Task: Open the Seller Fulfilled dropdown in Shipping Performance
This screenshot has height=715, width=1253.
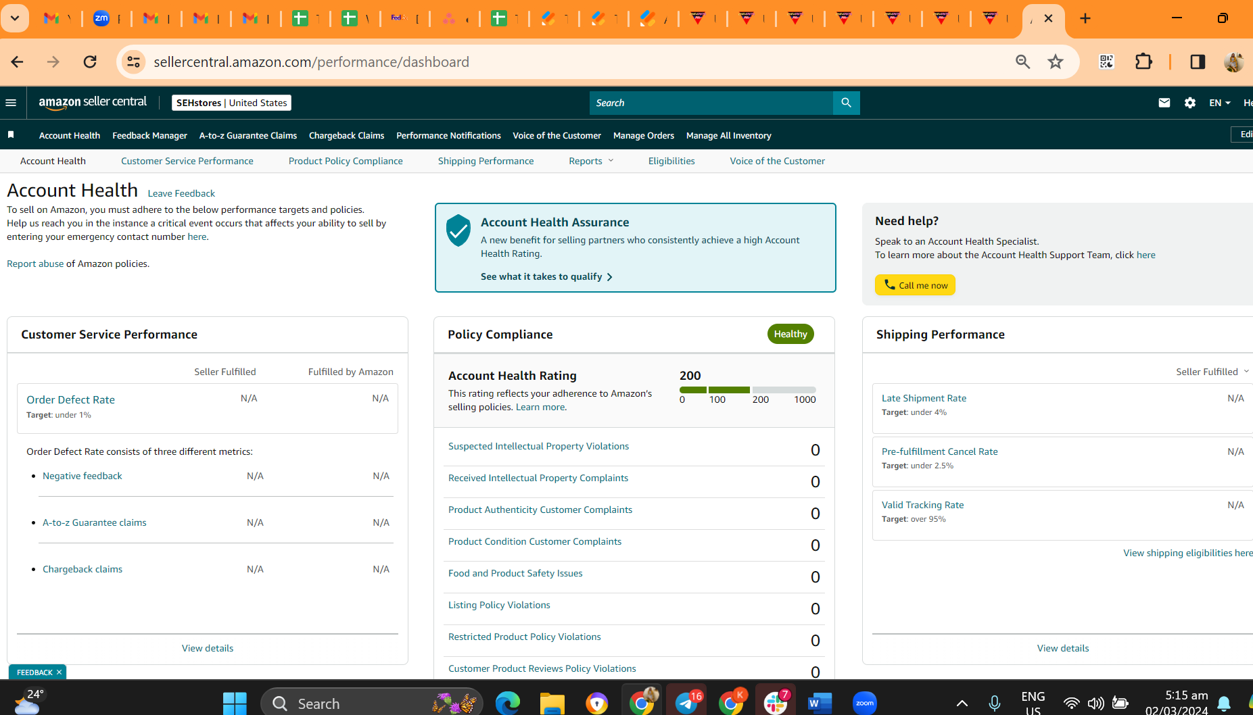Action: click(1212, 372)
